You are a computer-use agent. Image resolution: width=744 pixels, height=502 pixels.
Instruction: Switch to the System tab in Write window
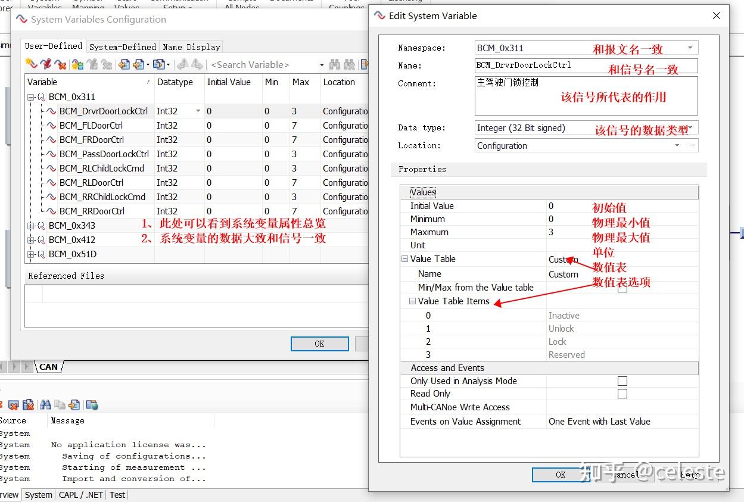[x=39, y=495]
